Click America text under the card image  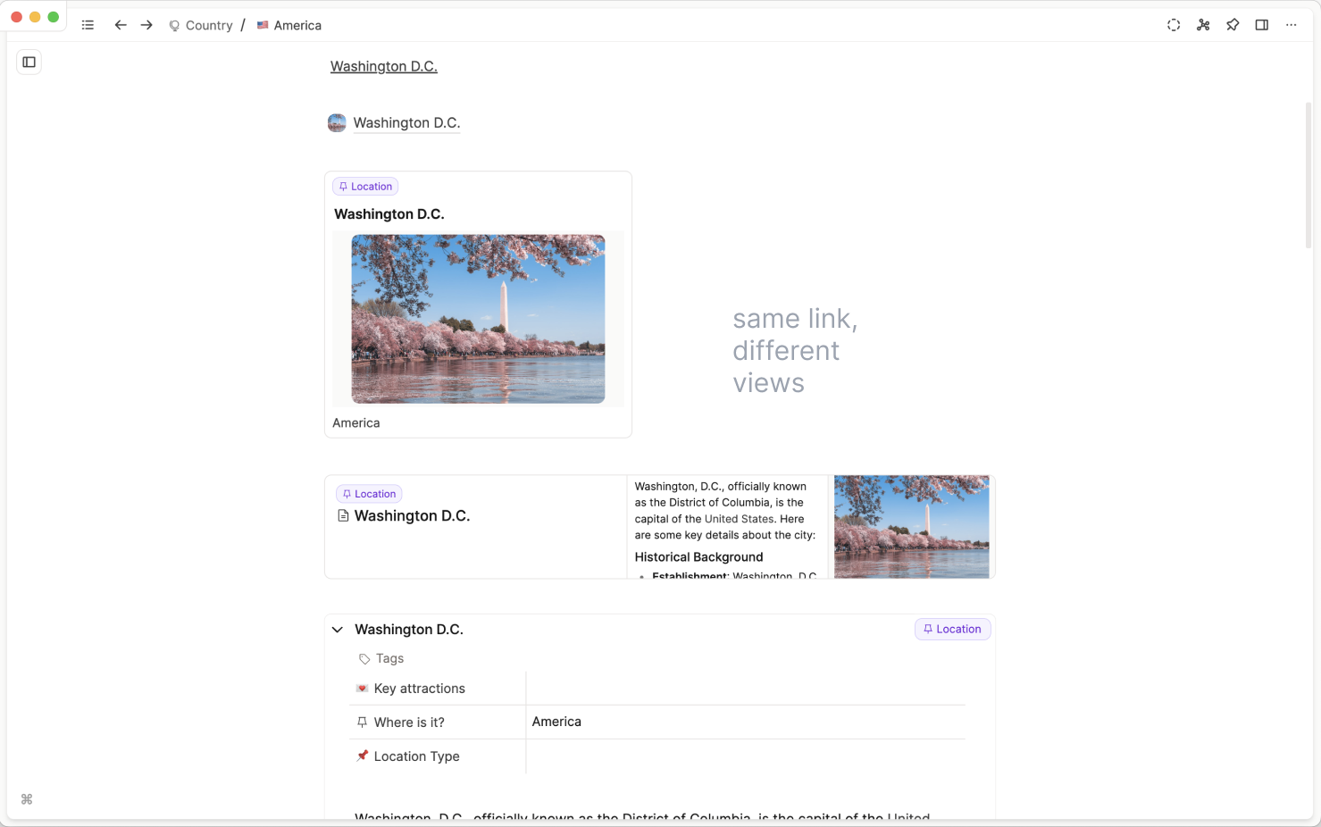pyautogui.click(x=356, y=423)
